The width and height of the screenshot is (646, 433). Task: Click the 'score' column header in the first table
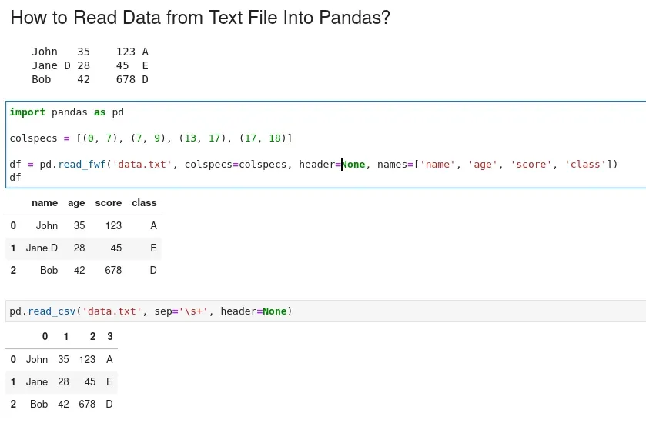(109, 202)
